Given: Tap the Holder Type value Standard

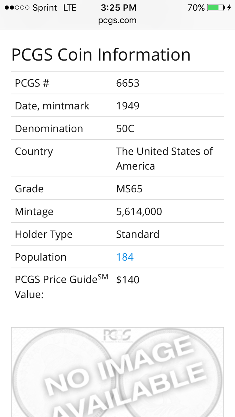Looking at the screenshot, I should pyautogui.click(x=138, y=234).
